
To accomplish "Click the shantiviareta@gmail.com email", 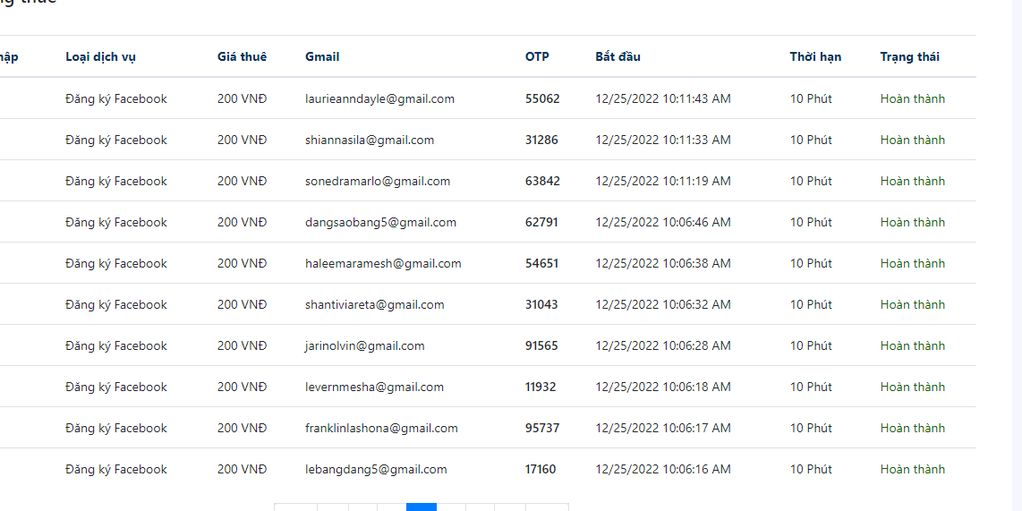I will pyautogui.click(x=374, y=304).
